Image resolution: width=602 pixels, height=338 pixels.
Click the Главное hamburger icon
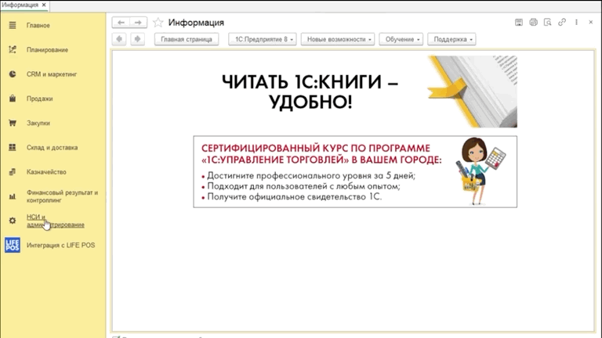(13, 25)
